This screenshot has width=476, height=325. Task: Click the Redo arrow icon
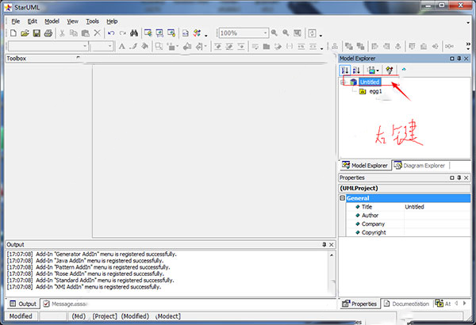[x=123, y=33]
